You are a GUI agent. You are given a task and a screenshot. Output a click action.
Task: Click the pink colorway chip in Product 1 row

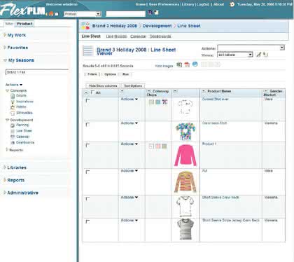click(158, 146)
